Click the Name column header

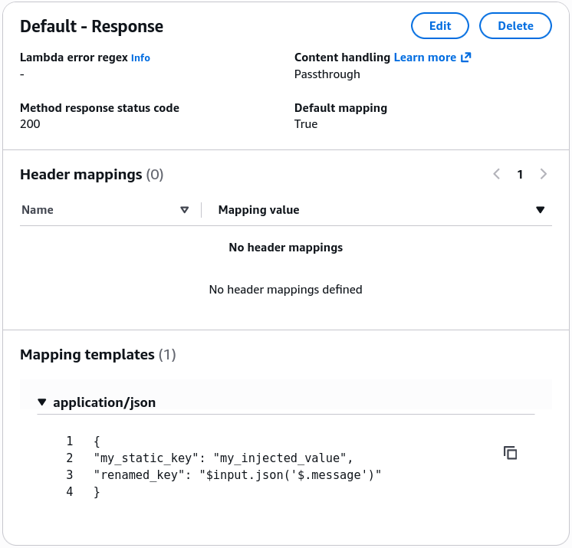pyautogui.click(x=38, y=210)
